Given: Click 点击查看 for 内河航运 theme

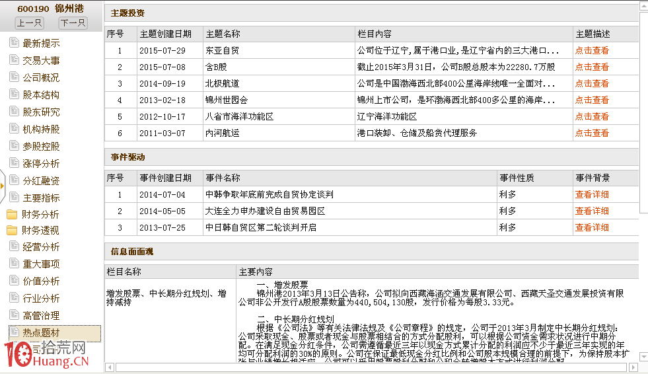Looking at the screenshot, I should pos(592,133).
